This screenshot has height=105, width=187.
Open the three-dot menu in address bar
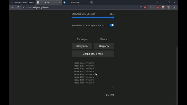[151, 7]
